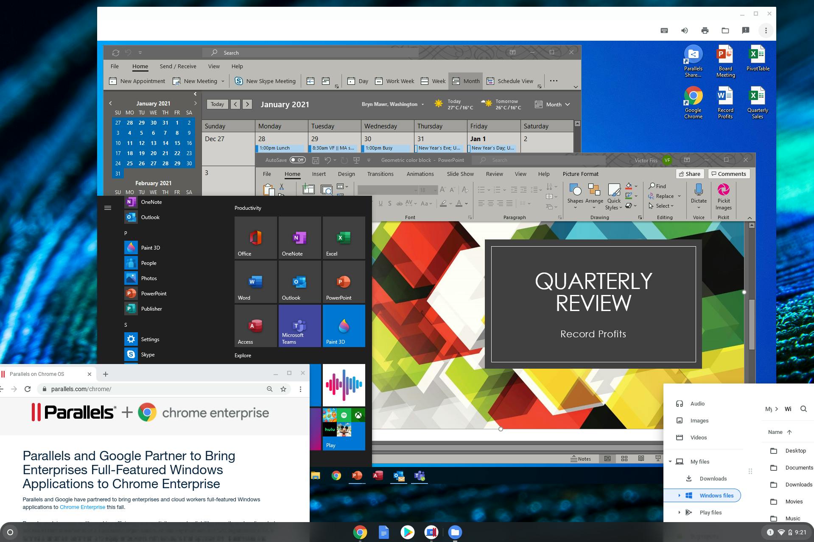Follow the Chrome Enterprise link

click(x=82, y=507)
